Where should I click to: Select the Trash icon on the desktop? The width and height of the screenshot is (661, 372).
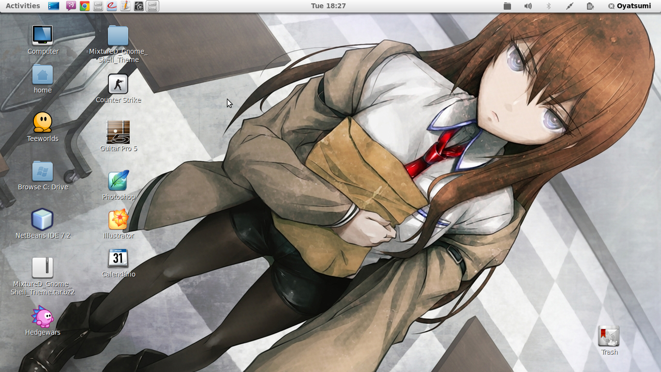pos(609,336)
